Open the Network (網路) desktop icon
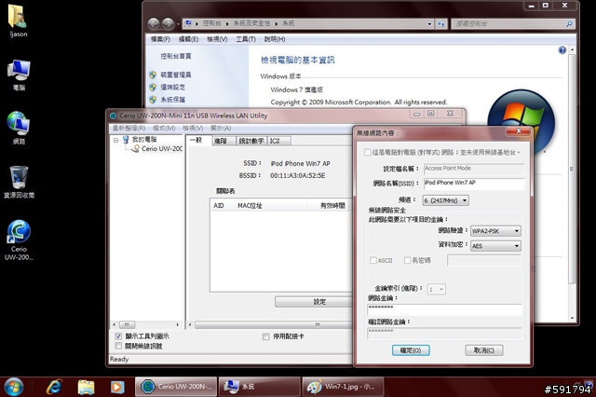The image size is (596, 397). click(x=19, y=128)
